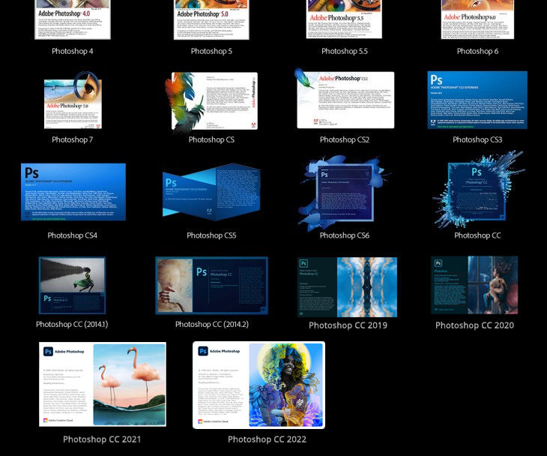This screenshot has width=547, height=456.
Task: Click the Ps logo on CS4 splash
Action: 31,172
